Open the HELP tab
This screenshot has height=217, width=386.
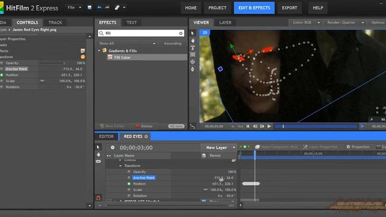[x=318, y=8]
